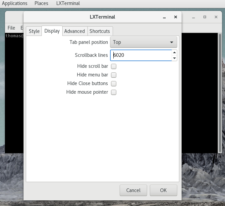Toggle Hide menu bar checkbox
The image size is (225, 206).
(x=114, y=75)
